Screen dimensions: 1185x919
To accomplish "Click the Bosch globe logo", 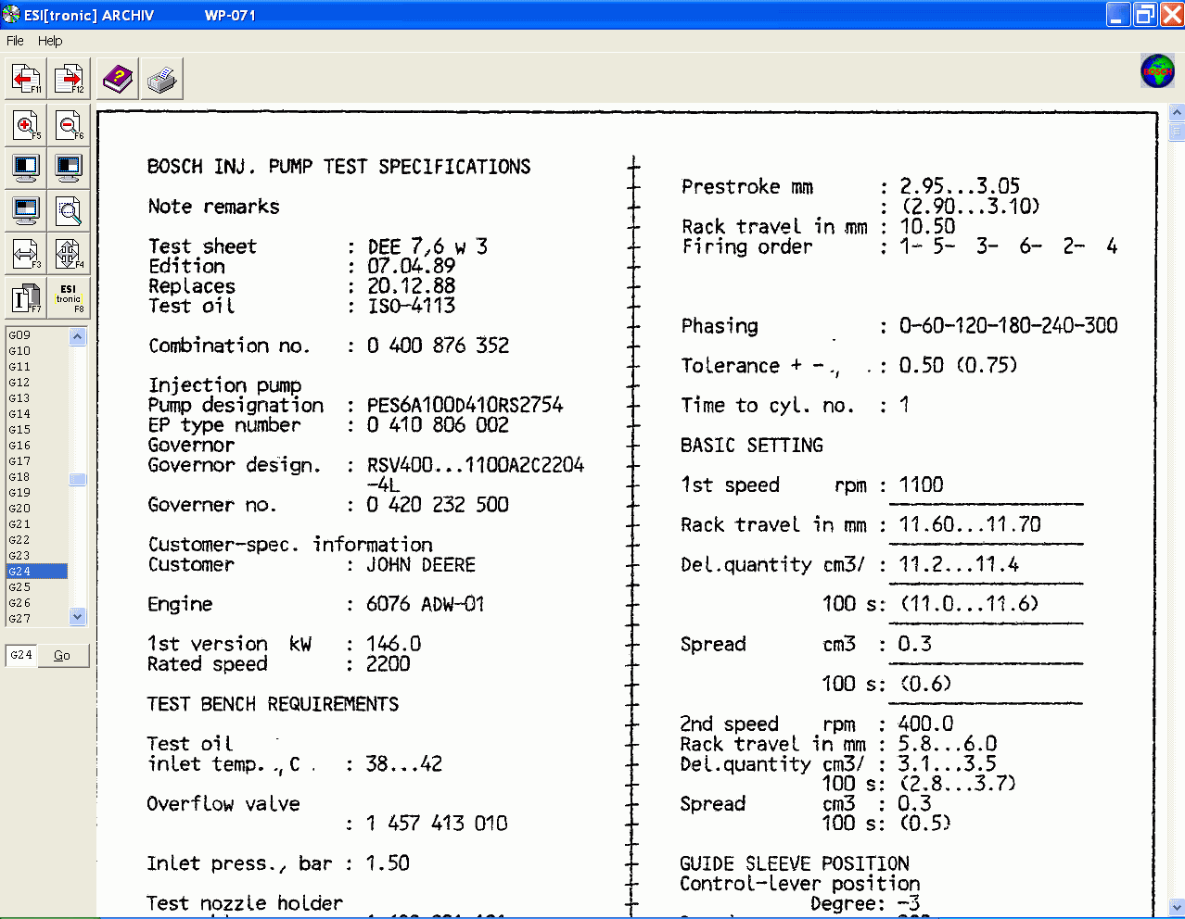I will click(x=1157, y=71).
